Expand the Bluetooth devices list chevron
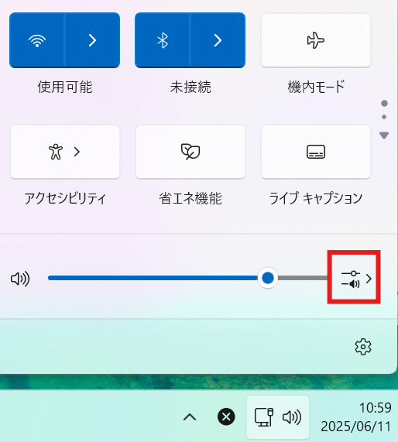Image resolution: width=398 pixels, height=442 pixels. tap(218, 40)
